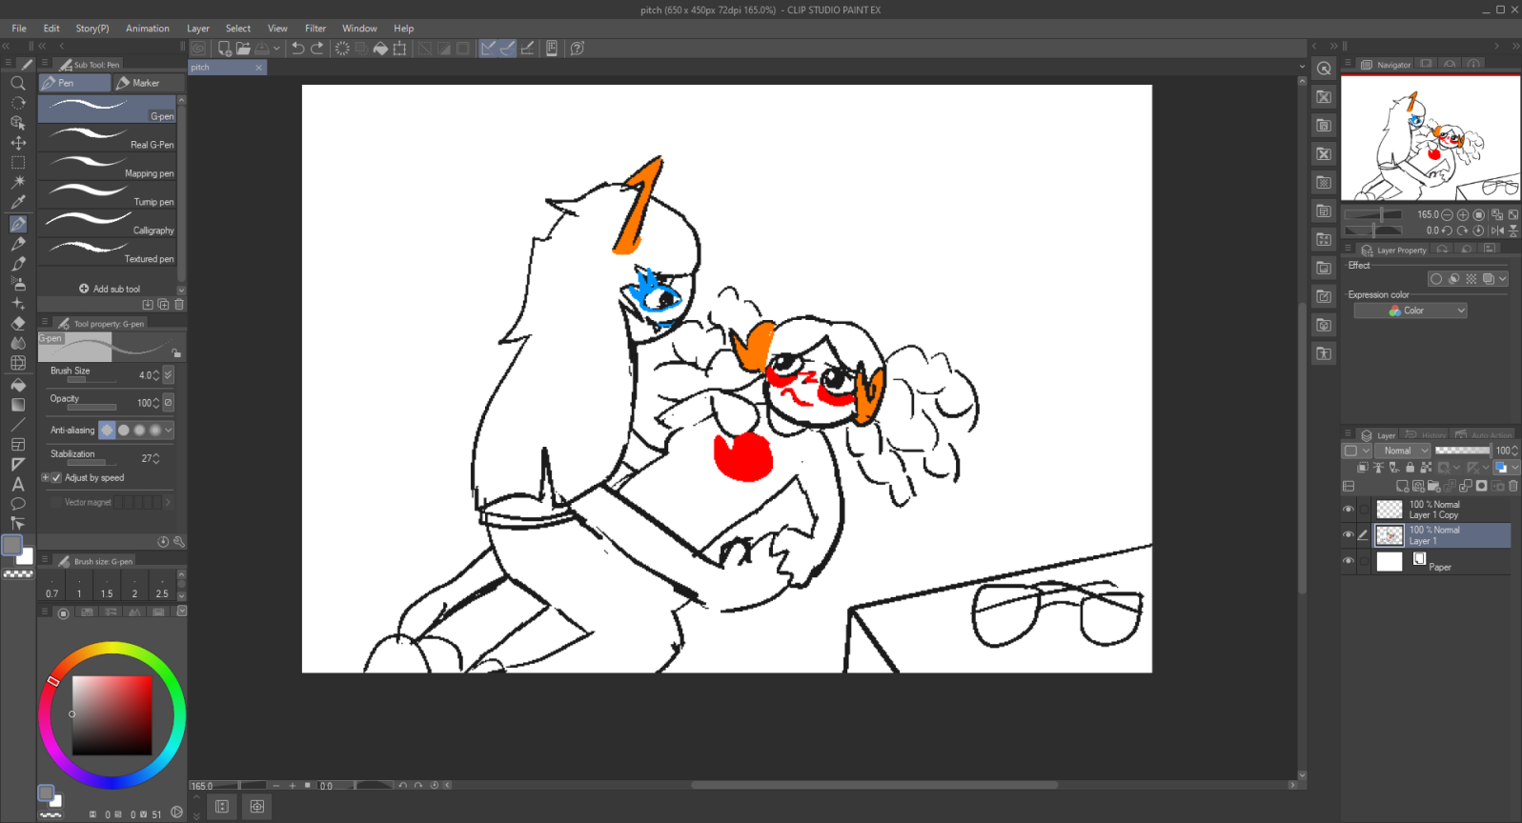Click the New layer folder icon

(1433, 486)
